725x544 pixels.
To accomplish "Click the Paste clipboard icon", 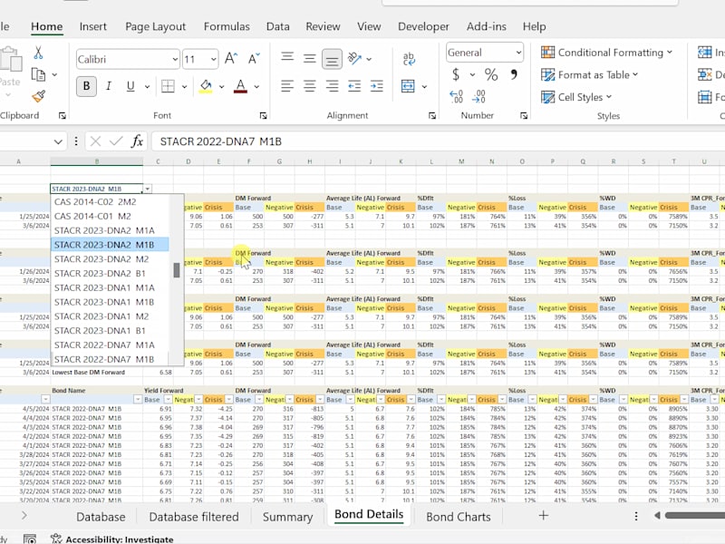I will point(10,59).
